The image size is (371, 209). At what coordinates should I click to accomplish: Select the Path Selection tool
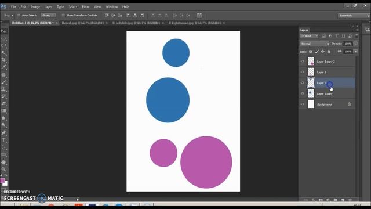(x=3, y=147)
